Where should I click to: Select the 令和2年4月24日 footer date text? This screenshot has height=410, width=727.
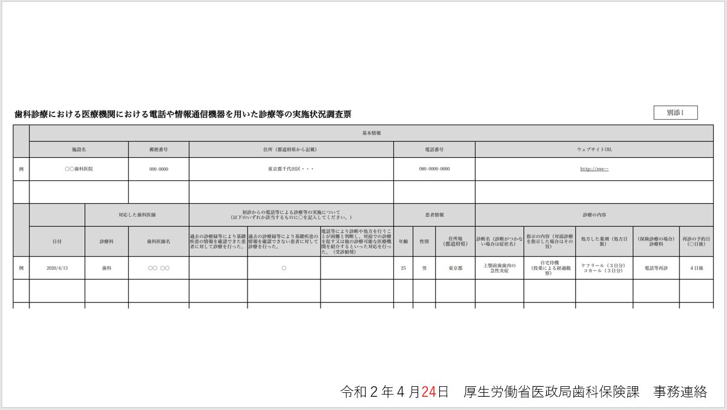click(395, 392)
